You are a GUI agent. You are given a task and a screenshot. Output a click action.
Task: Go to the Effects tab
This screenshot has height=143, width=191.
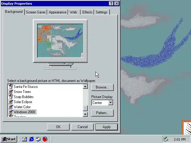(87, 12)
